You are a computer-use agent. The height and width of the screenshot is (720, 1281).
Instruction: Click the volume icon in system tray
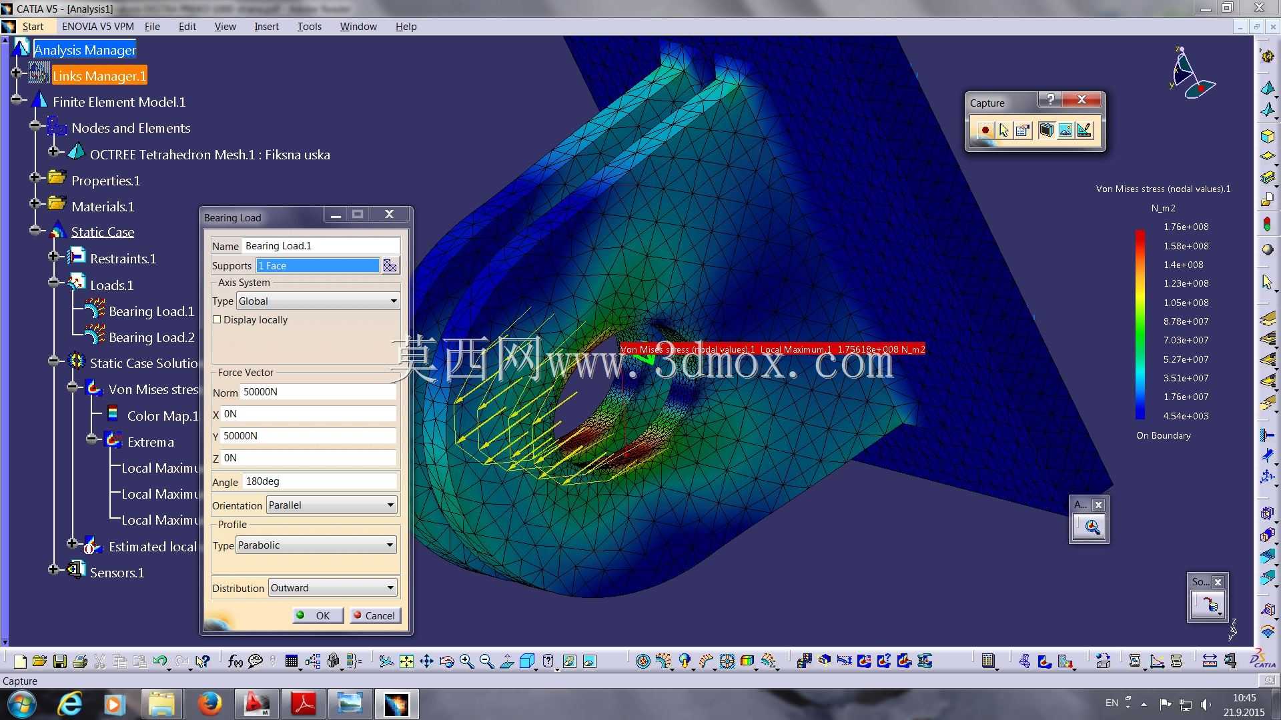pyautogui.click(x=1206, y=704)
